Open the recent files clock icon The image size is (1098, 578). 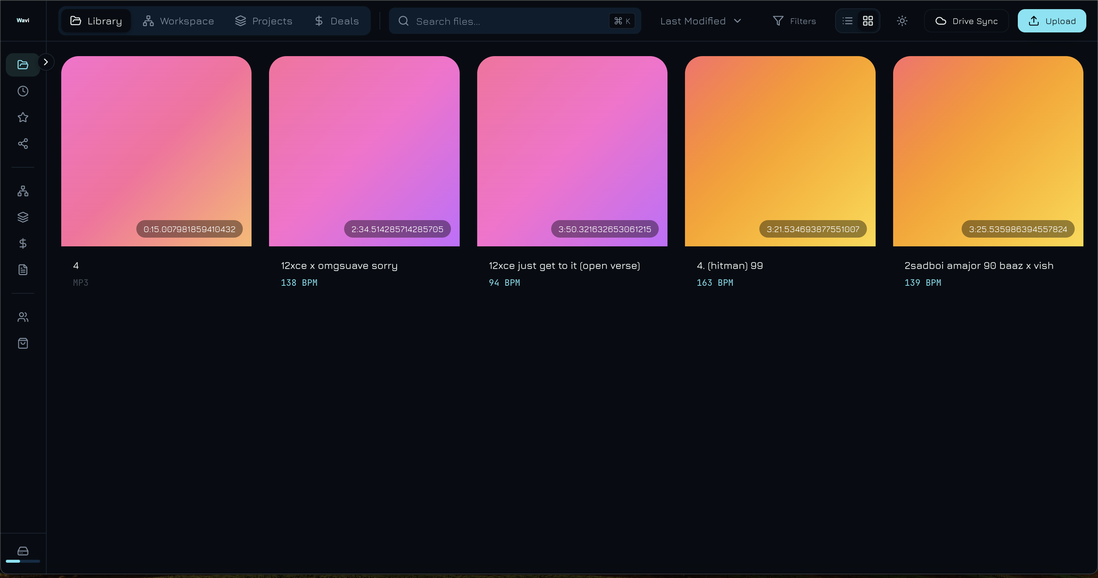pos(23,91)
